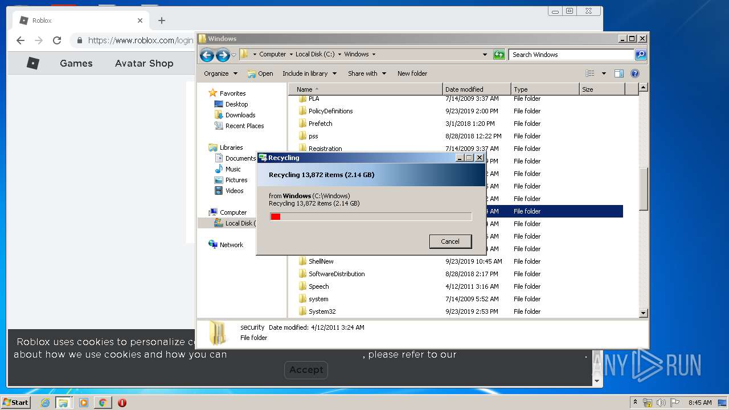
Task: Select Documents library
Action: click(x=235, y=158)
